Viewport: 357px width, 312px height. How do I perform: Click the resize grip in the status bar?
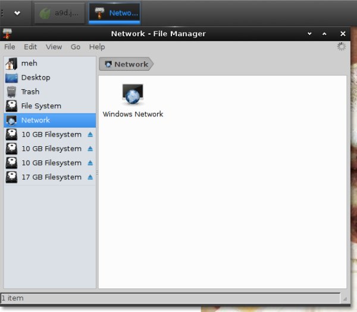(343, 298)
